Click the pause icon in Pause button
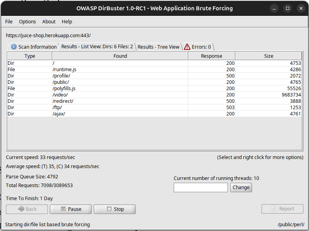This screenshot has height=231, width=309. coord(63,209)
